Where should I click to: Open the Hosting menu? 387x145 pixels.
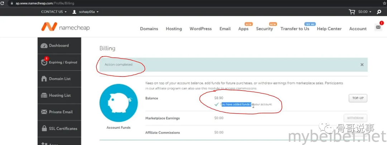click(174, 29)
